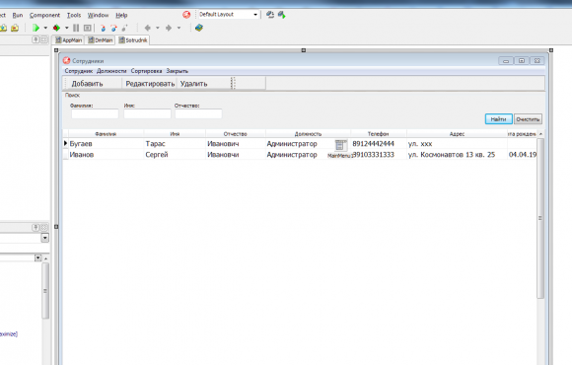Click the MainMenu1 component icon on form
572x365 pixels.
[340, 145]
